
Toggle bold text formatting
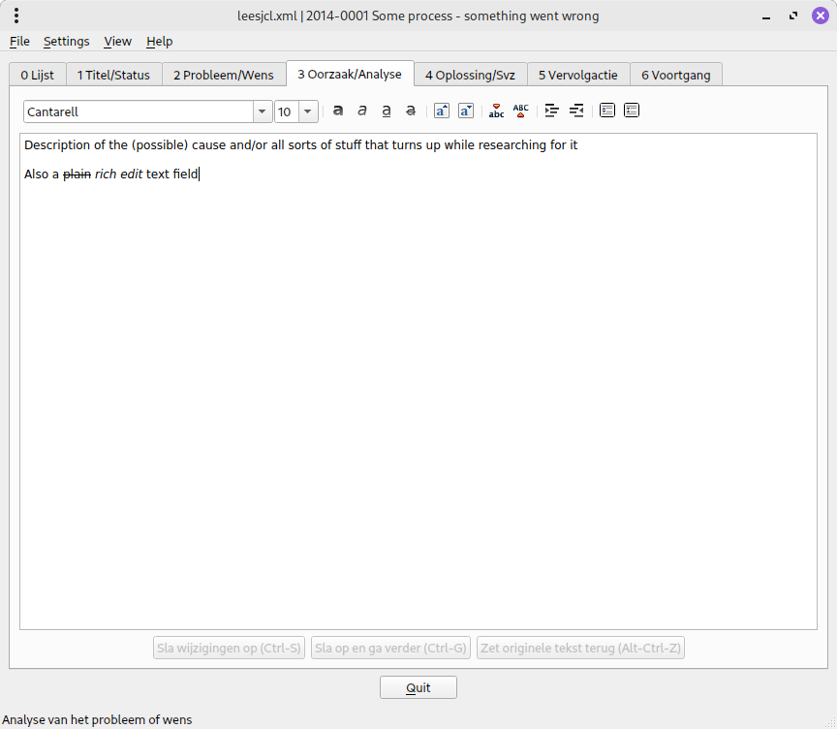(338, 111)
